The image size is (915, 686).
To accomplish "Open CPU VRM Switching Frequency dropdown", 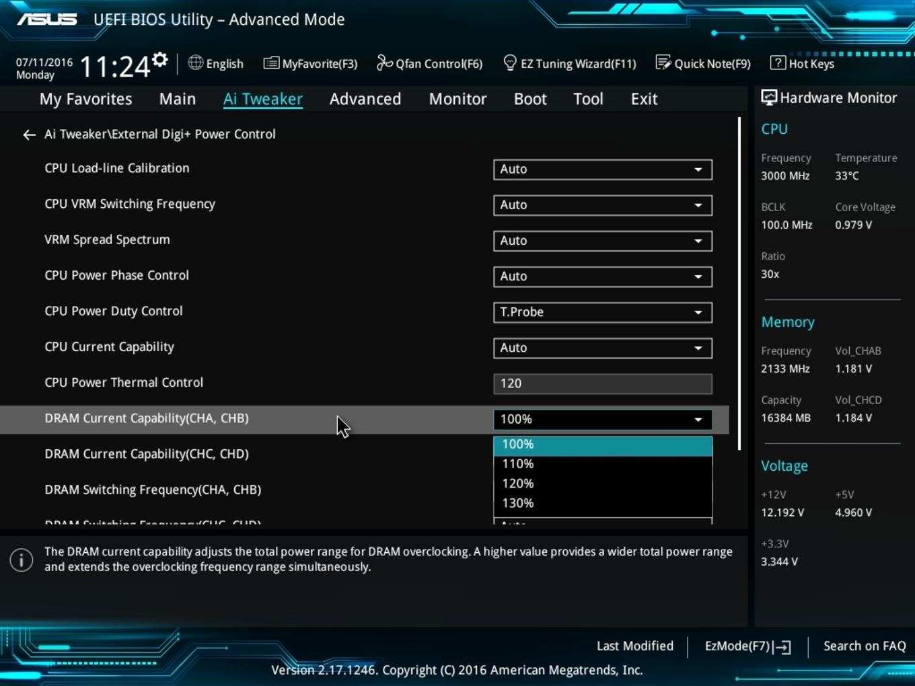I will (x=603, y=205).
